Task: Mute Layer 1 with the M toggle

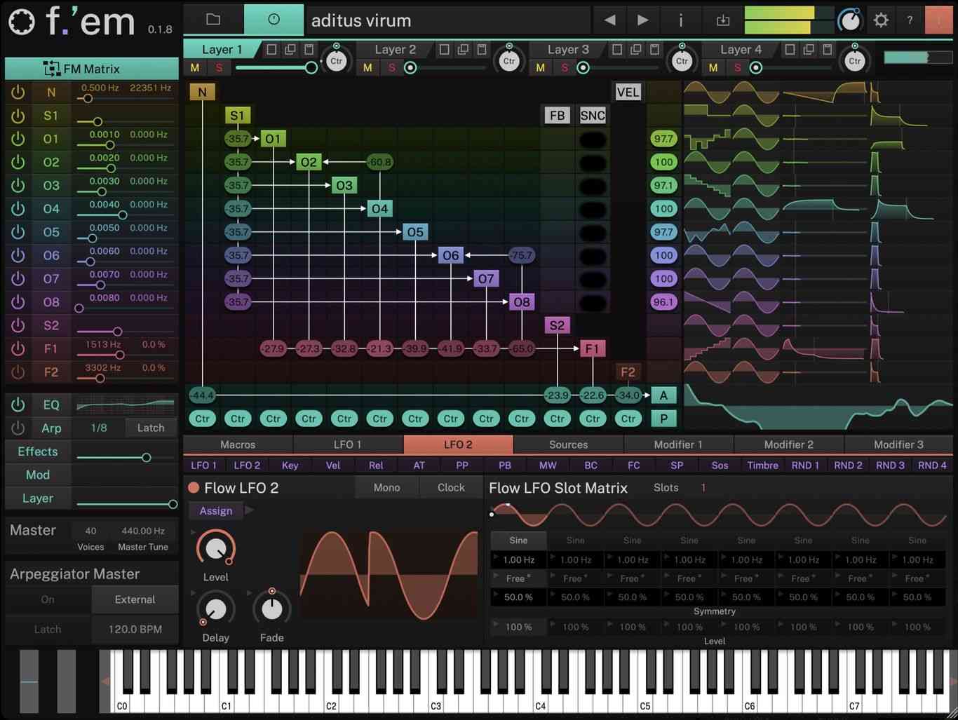Action: tap(195, 67)
